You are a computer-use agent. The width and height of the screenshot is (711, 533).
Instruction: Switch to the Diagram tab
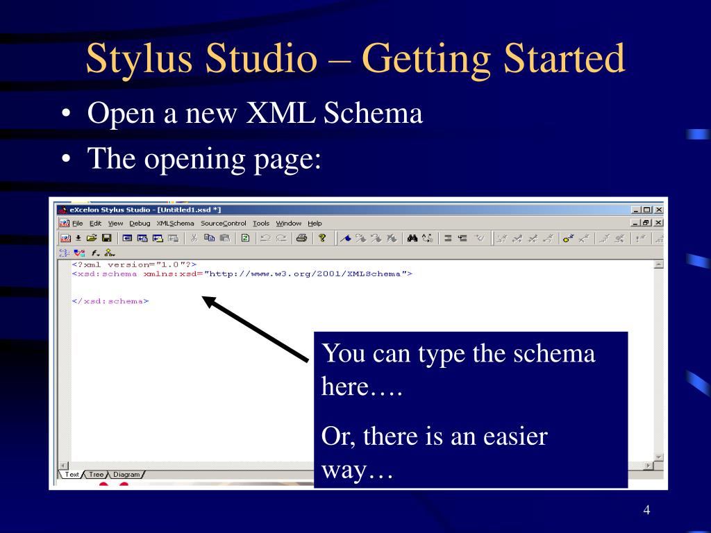coord(126,475)
